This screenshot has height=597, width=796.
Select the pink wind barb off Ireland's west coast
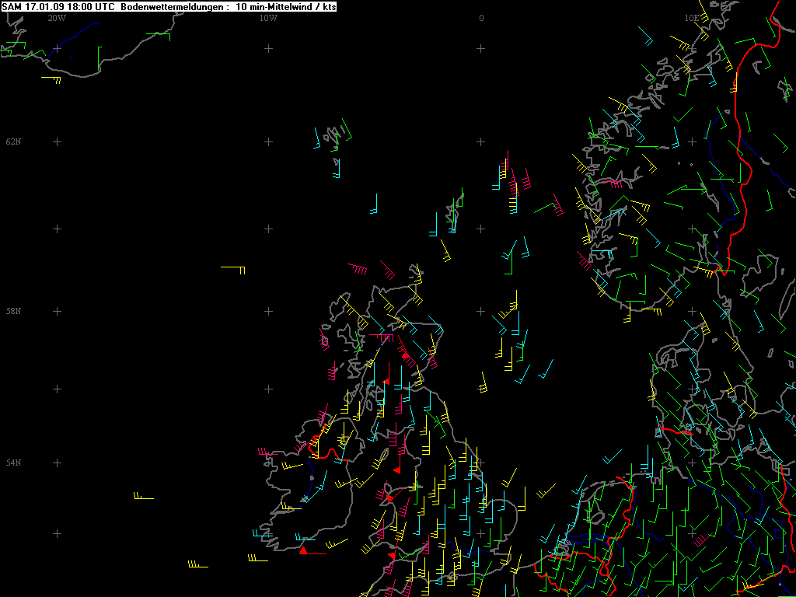[268, 452]
